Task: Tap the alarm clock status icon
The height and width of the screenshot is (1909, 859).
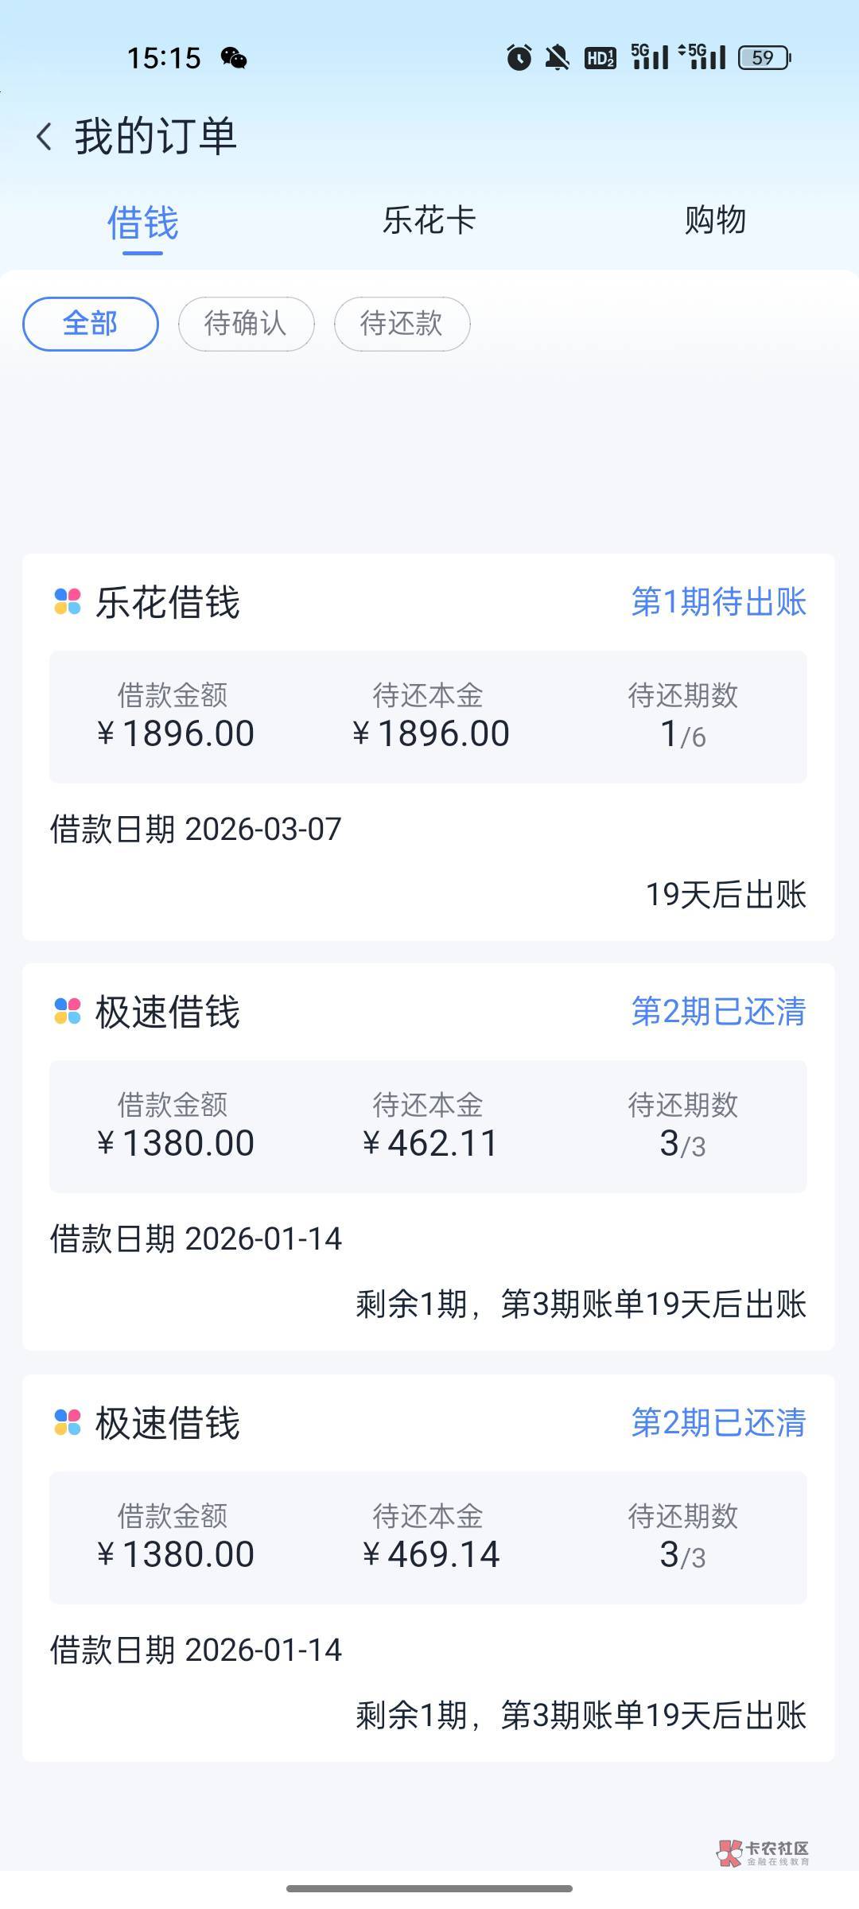Action: pyautogui.click(x=519, y=57)
